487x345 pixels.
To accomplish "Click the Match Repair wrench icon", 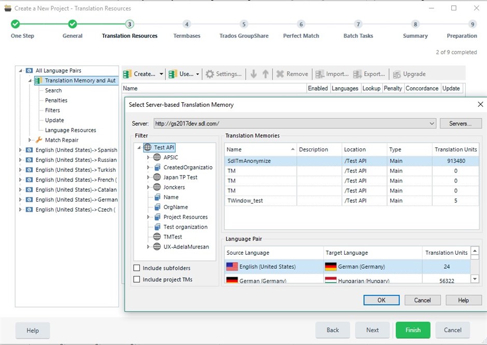I will coord(39,140).
